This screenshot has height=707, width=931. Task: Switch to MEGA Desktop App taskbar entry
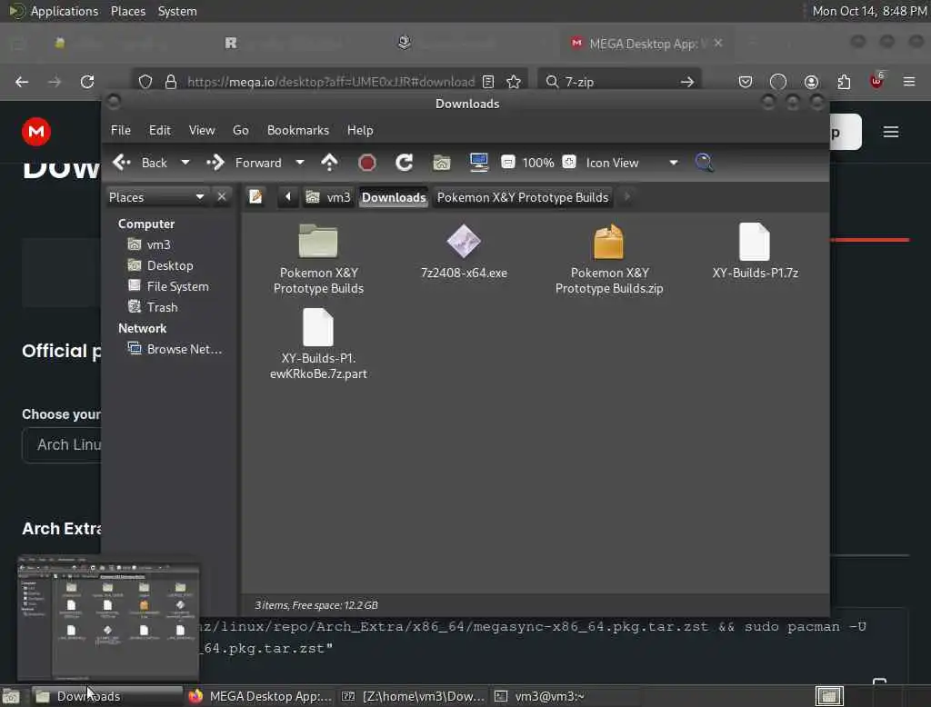(x=260, y=696)
